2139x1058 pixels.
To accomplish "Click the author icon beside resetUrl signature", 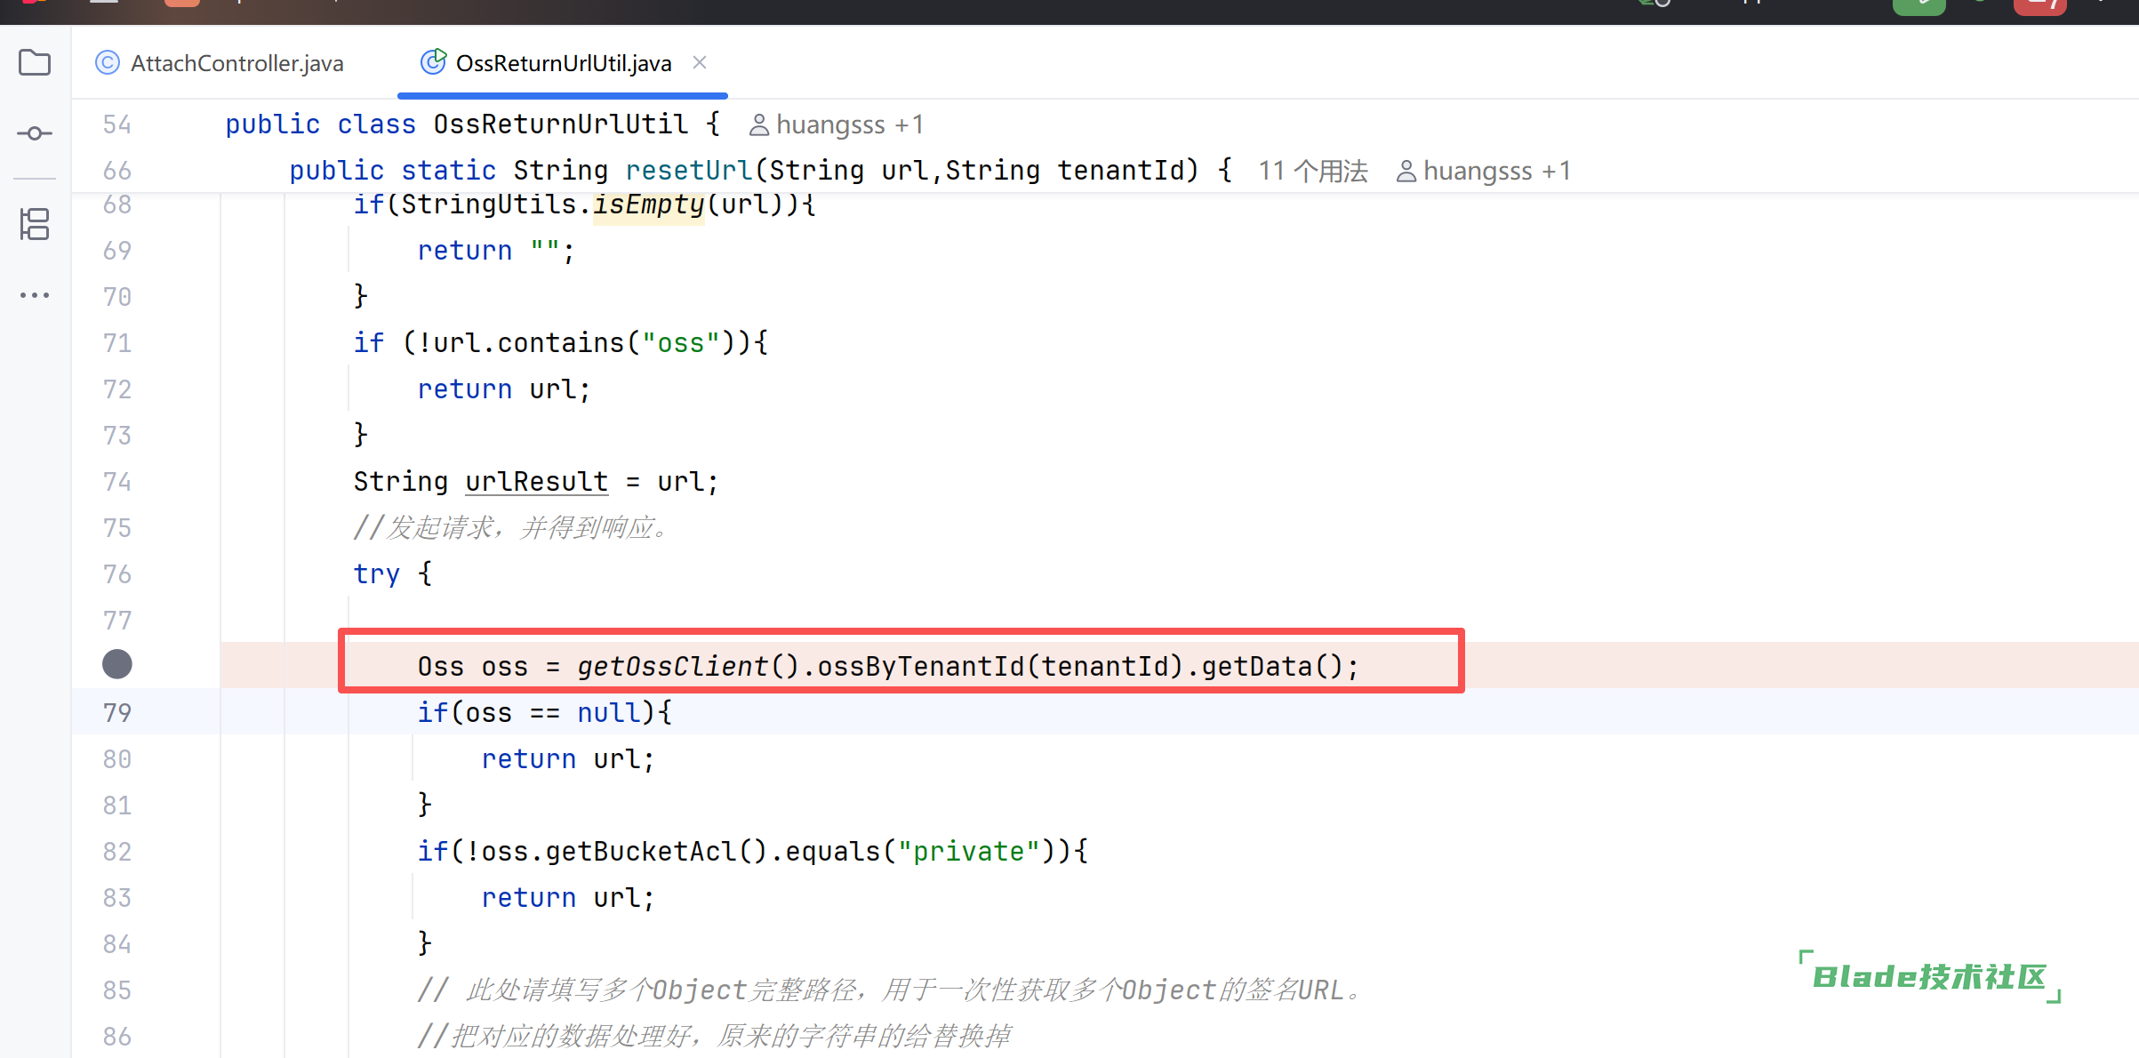I will (x=1406, y=172).
